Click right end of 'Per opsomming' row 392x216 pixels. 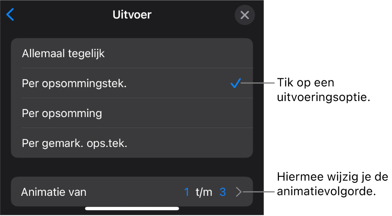click(x=236, y=113)
